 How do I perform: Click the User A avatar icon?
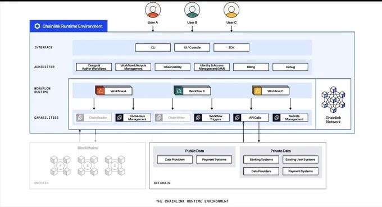pyautogui.click(x=153, y=10)
